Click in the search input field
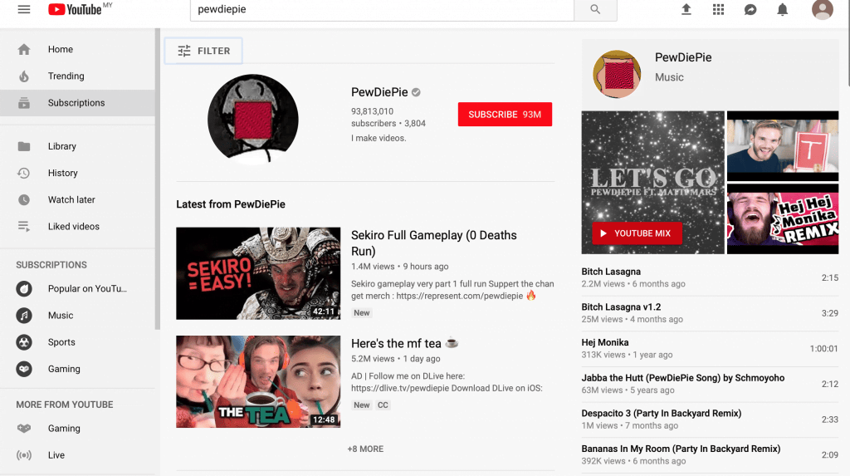850x476 pixels. coord(382,9)
